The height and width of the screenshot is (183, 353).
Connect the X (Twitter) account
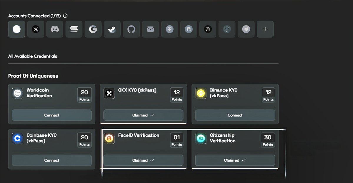36,29
